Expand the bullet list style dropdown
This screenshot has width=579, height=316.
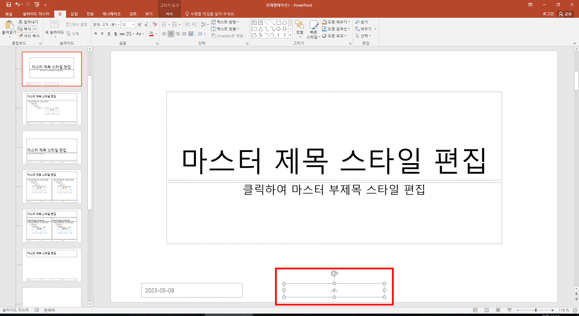click(169, 25)
